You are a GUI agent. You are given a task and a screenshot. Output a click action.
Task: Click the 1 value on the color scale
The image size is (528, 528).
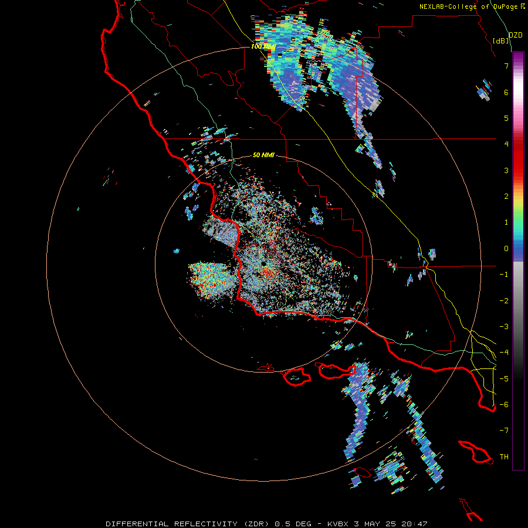(x=506, y=222)
